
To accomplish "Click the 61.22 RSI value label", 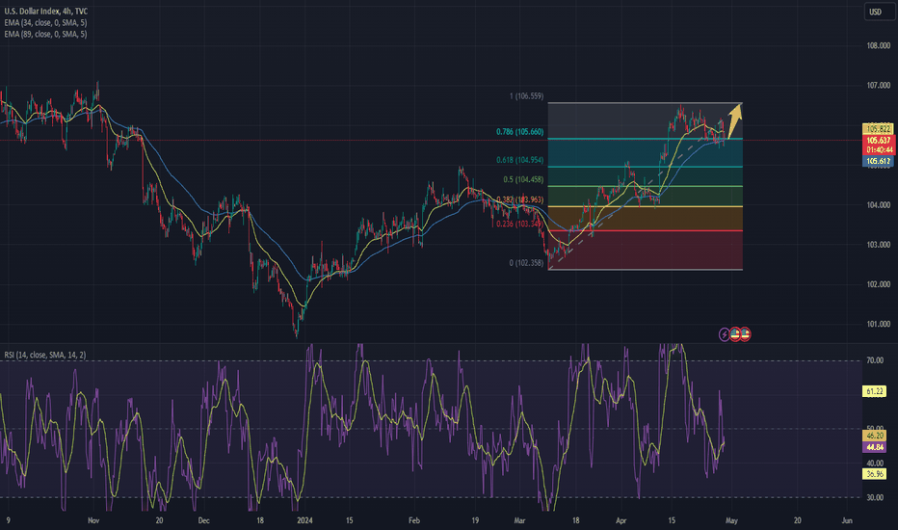I will click(875, 391).
